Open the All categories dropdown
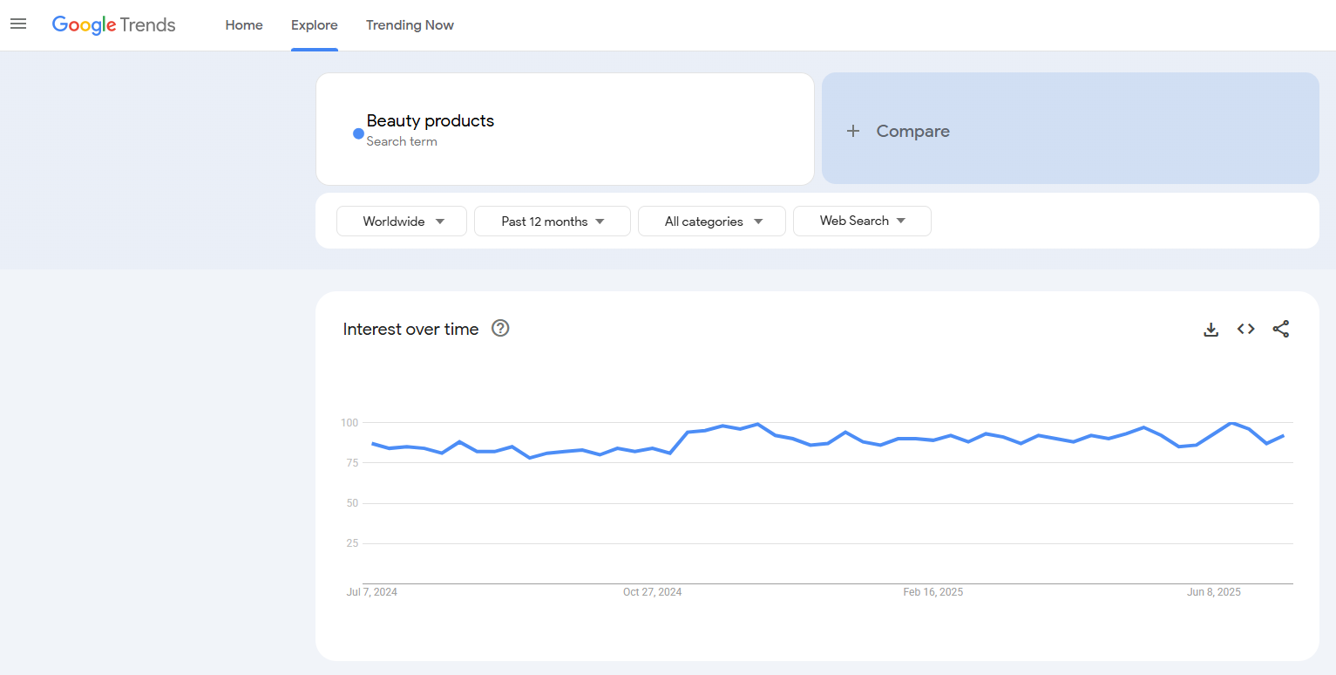1336x675 pixels. [x=712, y=222]
